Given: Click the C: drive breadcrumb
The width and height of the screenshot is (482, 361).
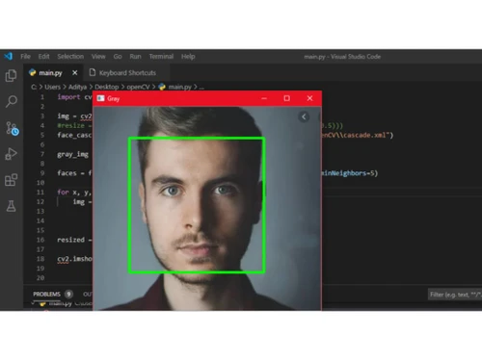Looking at the screenshot, I should (x=34, y=87).
